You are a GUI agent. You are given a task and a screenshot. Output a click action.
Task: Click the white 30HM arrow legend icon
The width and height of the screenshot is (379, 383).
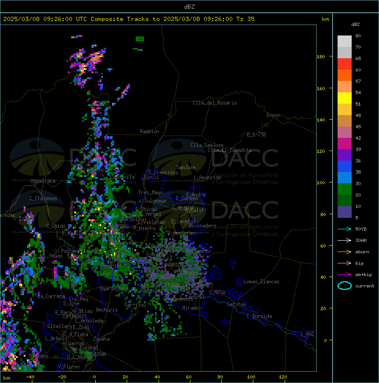344,240
